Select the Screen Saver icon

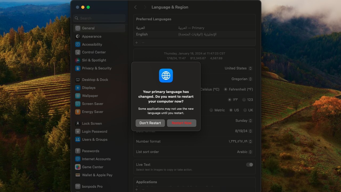78,104
